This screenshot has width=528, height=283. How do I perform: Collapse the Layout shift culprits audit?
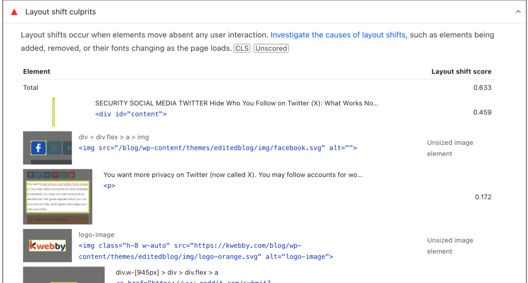518,12
